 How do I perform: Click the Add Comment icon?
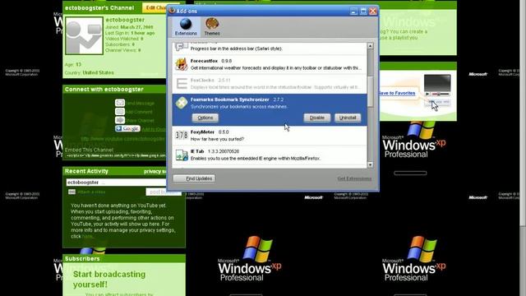pos(120,112)
